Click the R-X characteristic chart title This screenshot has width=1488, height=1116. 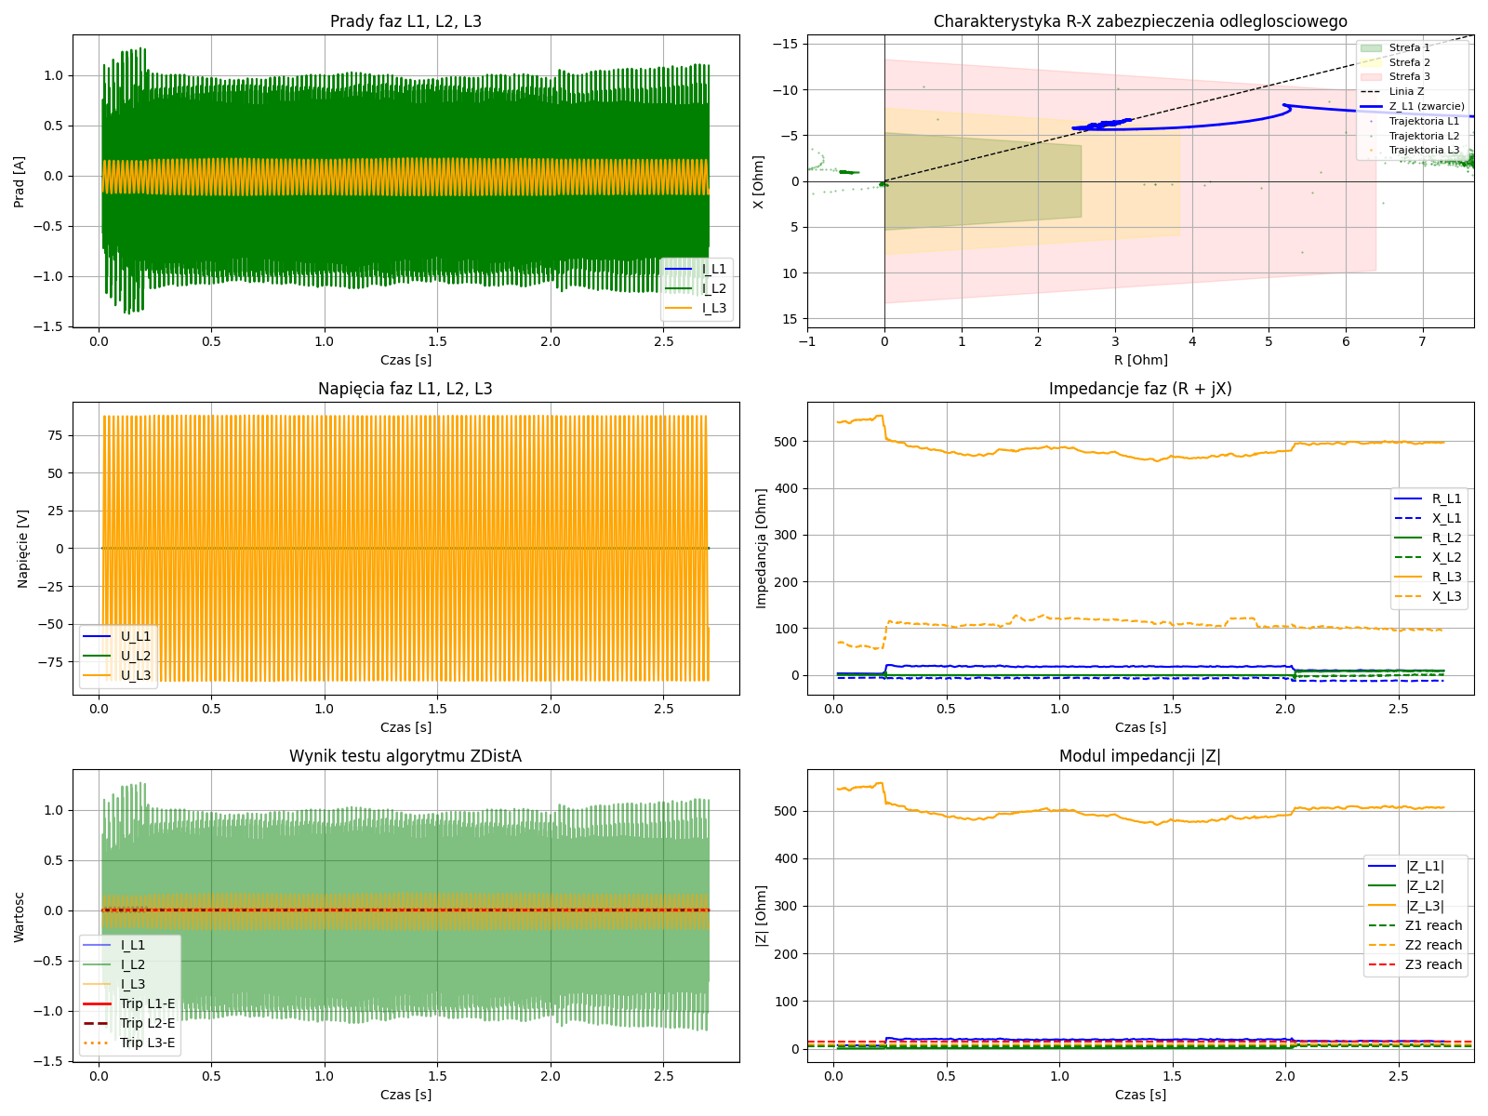[x=1140, y=21]
